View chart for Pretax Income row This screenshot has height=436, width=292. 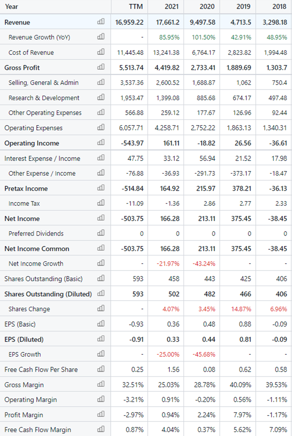[101, 188]
